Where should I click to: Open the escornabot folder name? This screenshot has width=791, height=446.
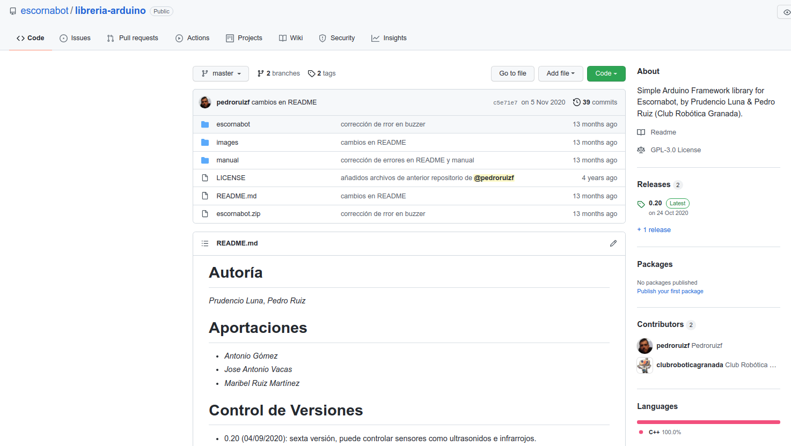click(233, 124)
